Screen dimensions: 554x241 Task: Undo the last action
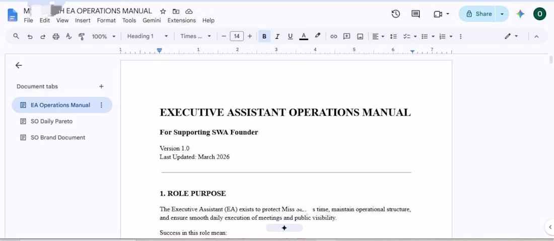pos(30,36)
